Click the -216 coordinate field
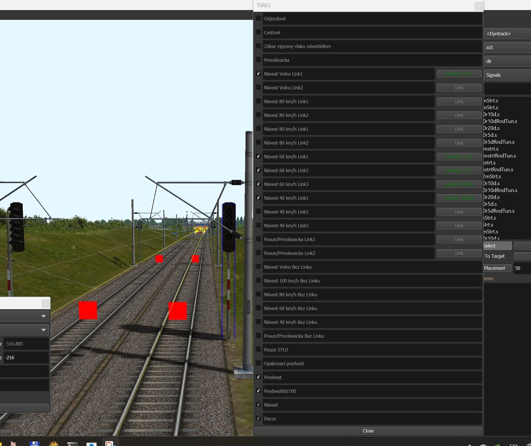Screen dimensions: 531x446 click(26, 358)
